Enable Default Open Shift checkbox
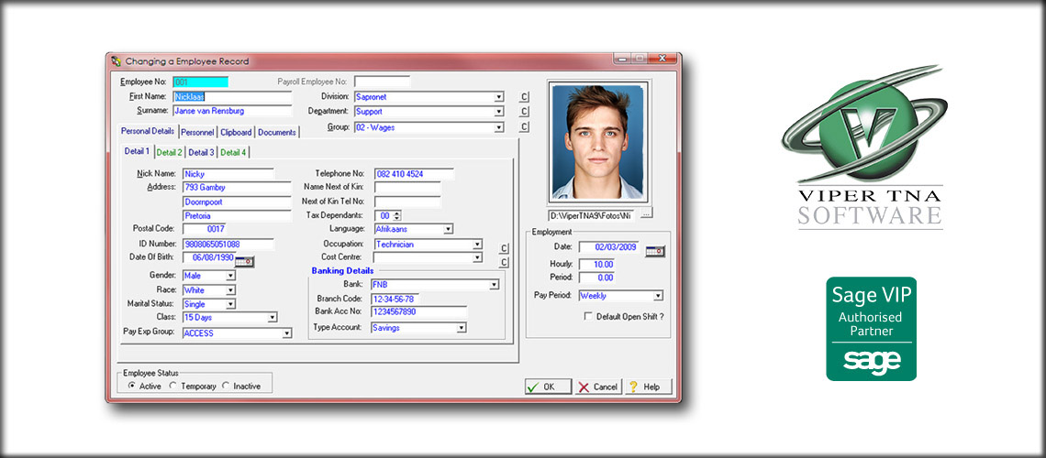Screen dimensions: 1046x458 (588, 317)
